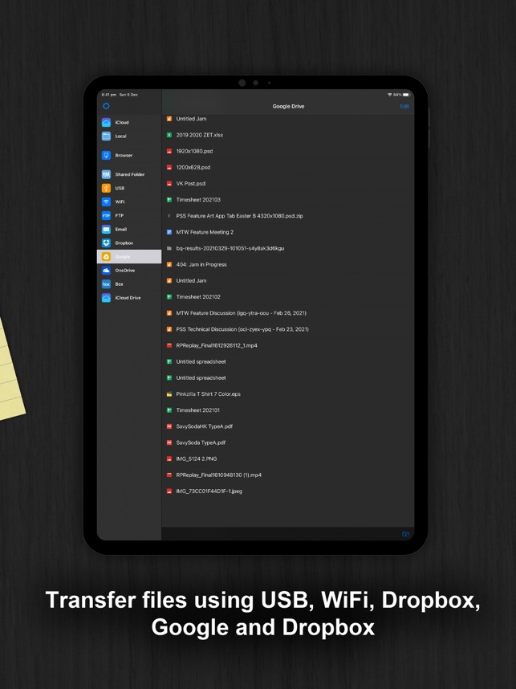Open bq-results-20210329 folder
Screen dimensions: 516x689
click(x=230, y=248)
